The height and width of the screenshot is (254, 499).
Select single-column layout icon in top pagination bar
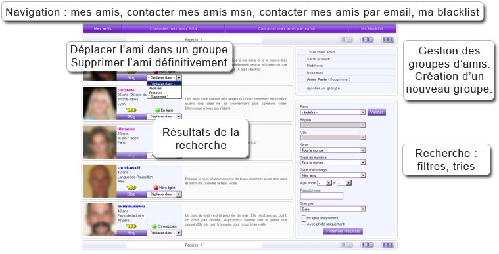coord(346,40)
